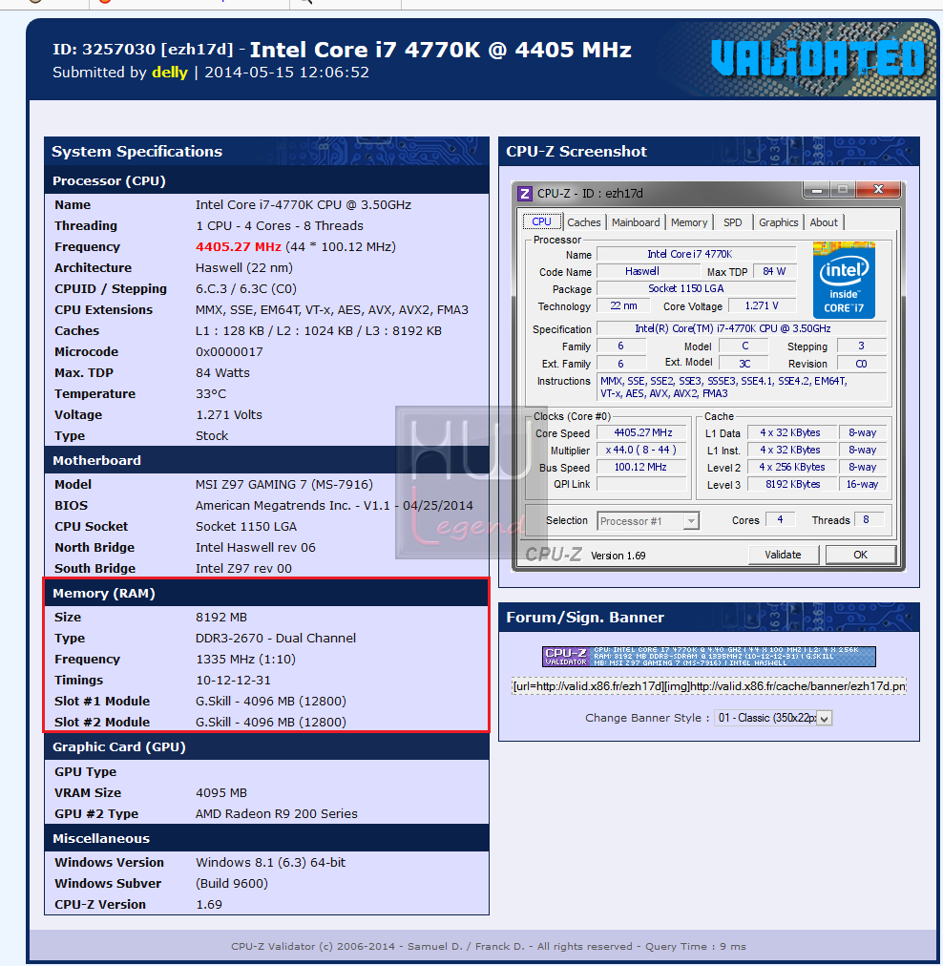Click the CPU-Z Core Voltage field 1.271 V
The height and width of the screenshot is (966, 943).
[x=762, y=305]
